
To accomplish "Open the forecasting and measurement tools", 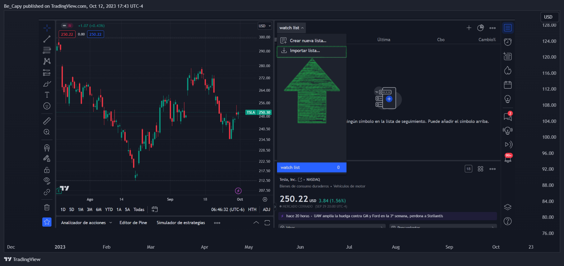I will click(47, 73).
